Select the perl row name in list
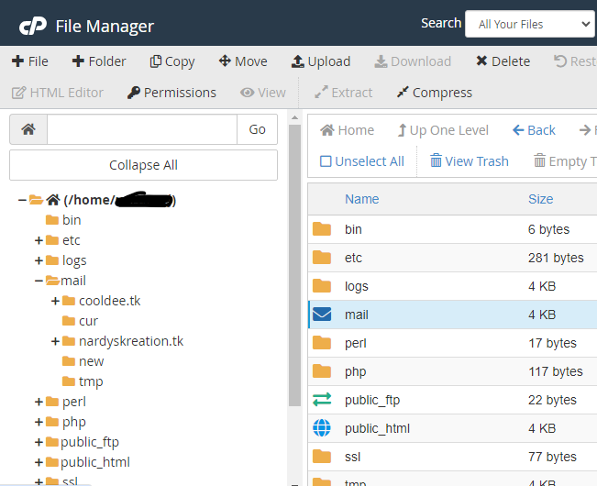The image size is (597, 486). coord(355,343)
